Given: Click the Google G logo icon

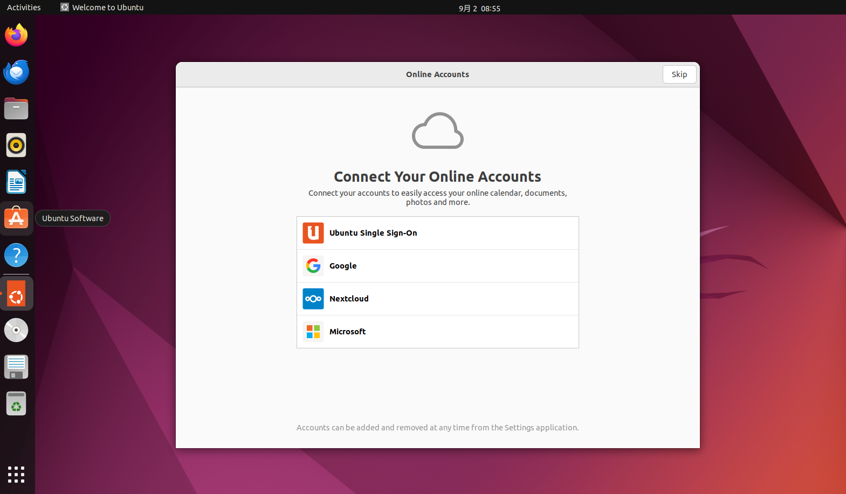Looking at the screenshot, I should coord(313,266).
